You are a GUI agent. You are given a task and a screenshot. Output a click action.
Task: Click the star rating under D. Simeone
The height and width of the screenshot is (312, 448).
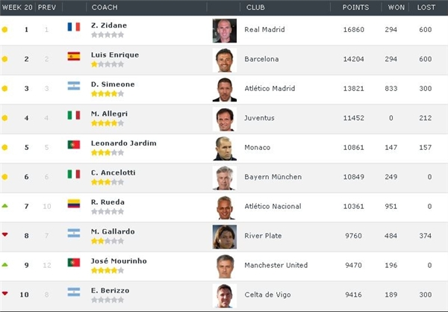[108, 94]
